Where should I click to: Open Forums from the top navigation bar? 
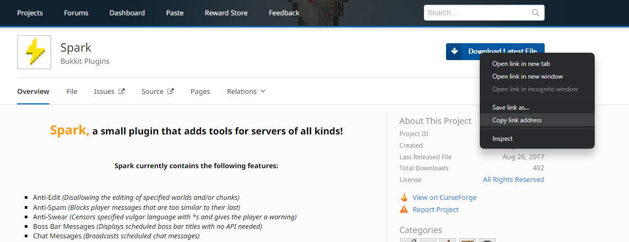[x=76, y=13]
